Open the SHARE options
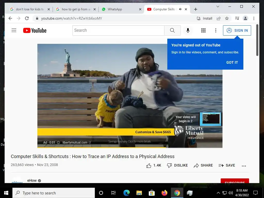Viewport: 264px width, 198px height. [203, 166]
